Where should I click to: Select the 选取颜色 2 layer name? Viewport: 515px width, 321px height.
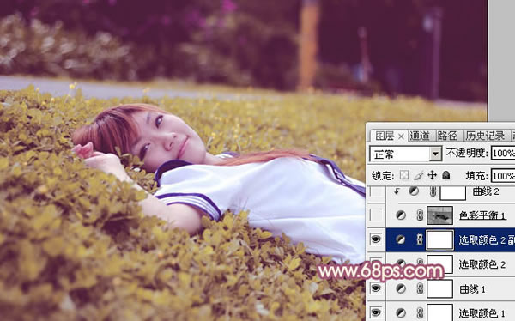pyautogui.click(x=482, y=264)
